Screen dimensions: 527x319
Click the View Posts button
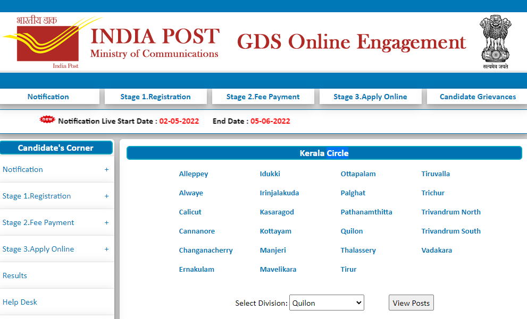411,303
